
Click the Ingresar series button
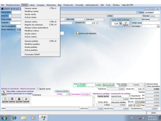[x=103, y=96]
